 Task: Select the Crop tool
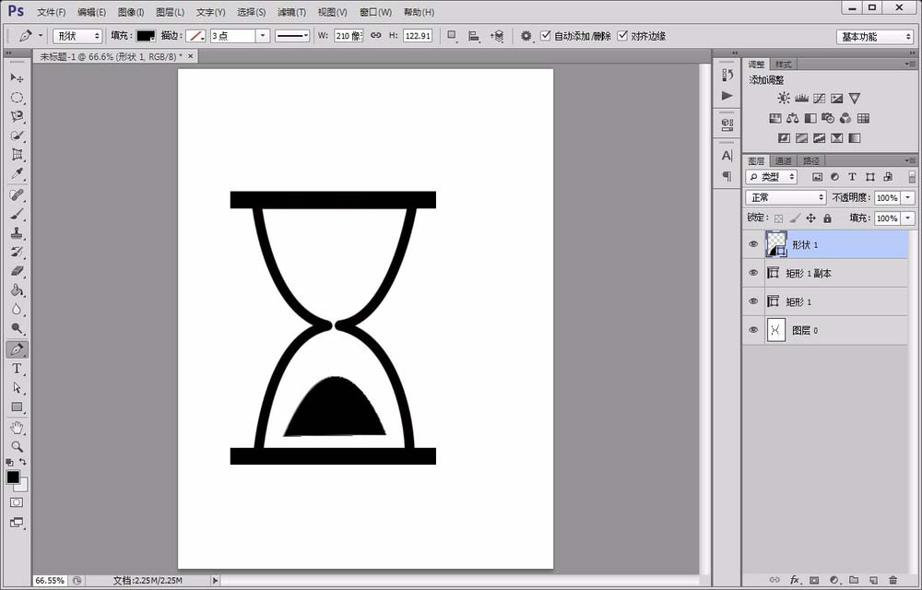click(x=17, y=155)
